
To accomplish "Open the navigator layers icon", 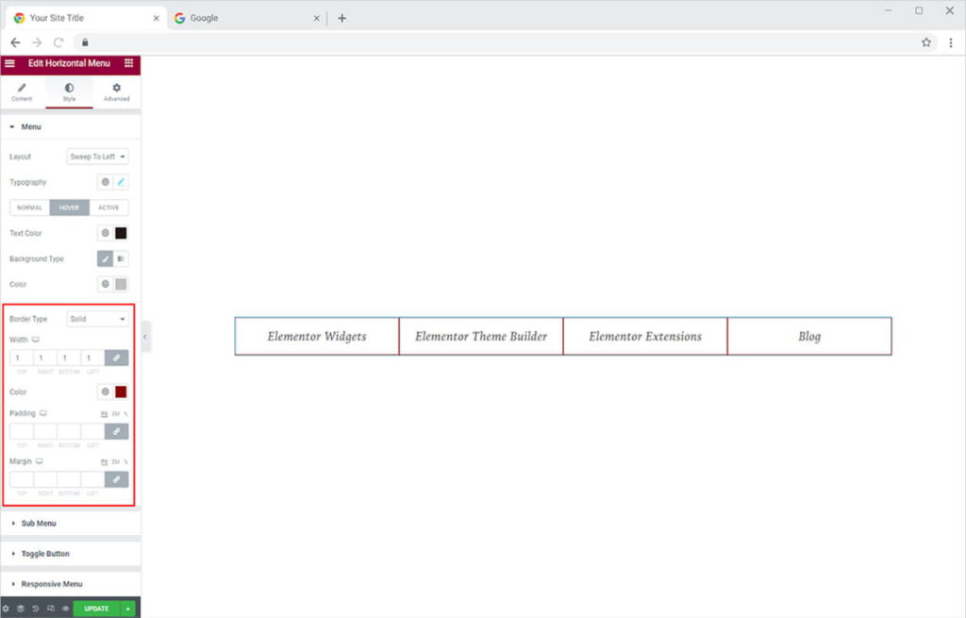I will click(20, 609).
